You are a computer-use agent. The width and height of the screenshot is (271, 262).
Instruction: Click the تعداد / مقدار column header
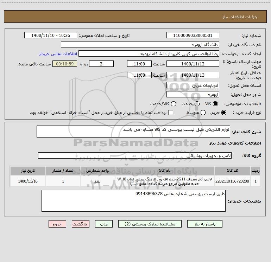coord(63,171)
